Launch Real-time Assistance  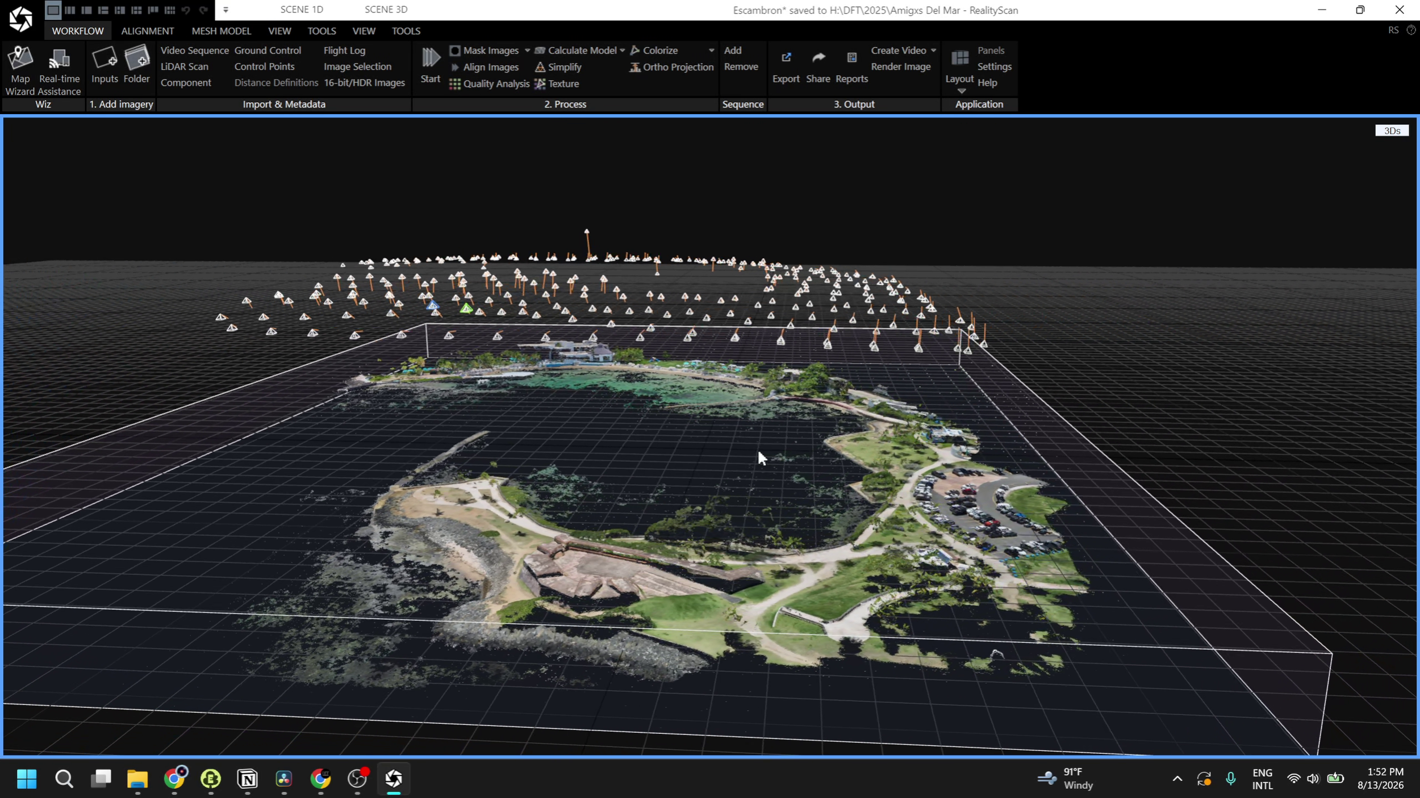[x=59, y=70]
